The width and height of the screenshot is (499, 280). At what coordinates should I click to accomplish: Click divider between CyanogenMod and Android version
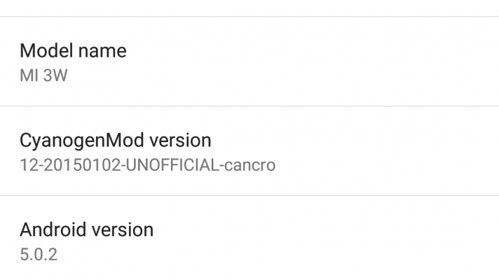249,196
